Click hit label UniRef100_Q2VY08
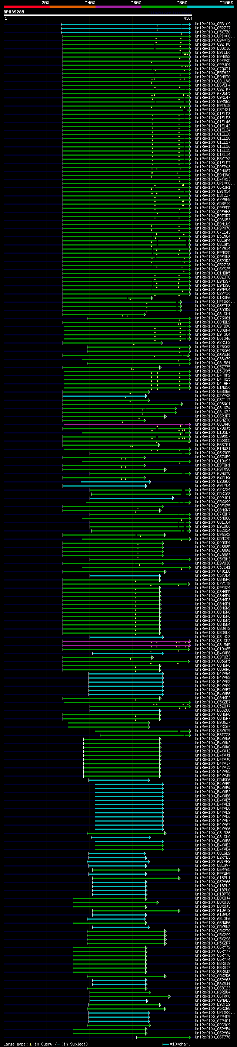Viewport: 237px width, 1047px height. pos(213,396)
